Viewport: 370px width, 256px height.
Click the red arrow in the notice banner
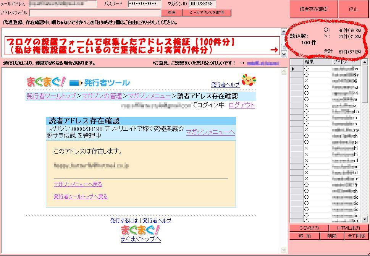click(274, 50)
